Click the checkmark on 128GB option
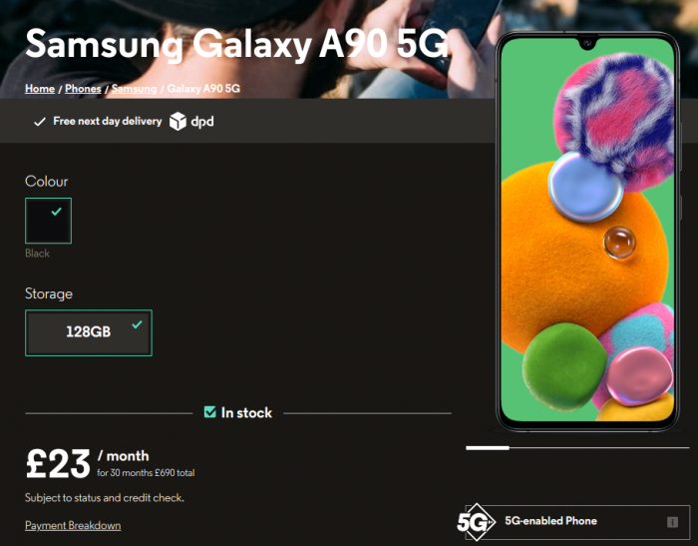 (138, 324)
